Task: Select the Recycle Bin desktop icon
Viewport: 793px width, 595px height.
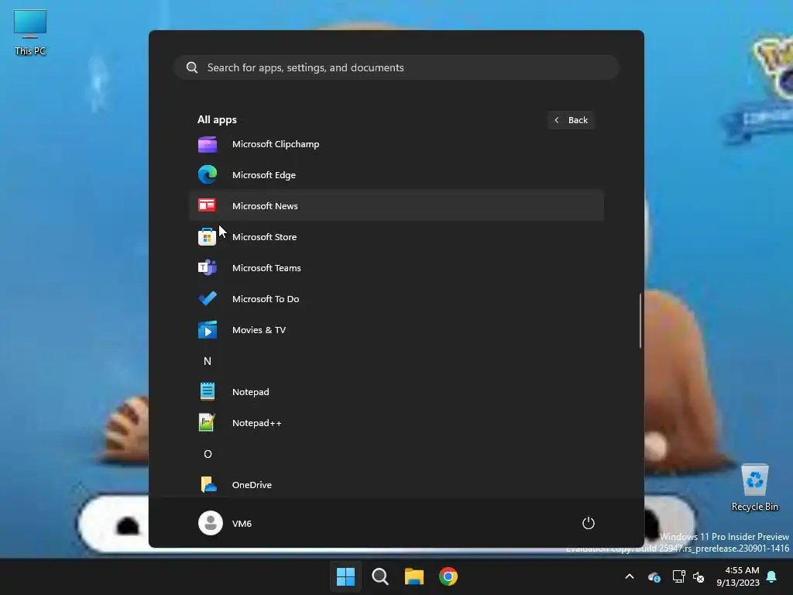Action: 755,488
